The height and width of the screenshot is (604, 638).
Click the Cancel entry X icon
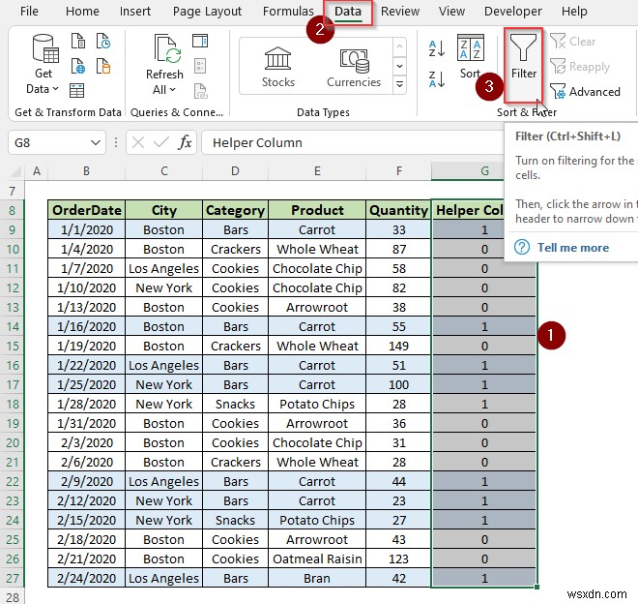coord(138,142)
